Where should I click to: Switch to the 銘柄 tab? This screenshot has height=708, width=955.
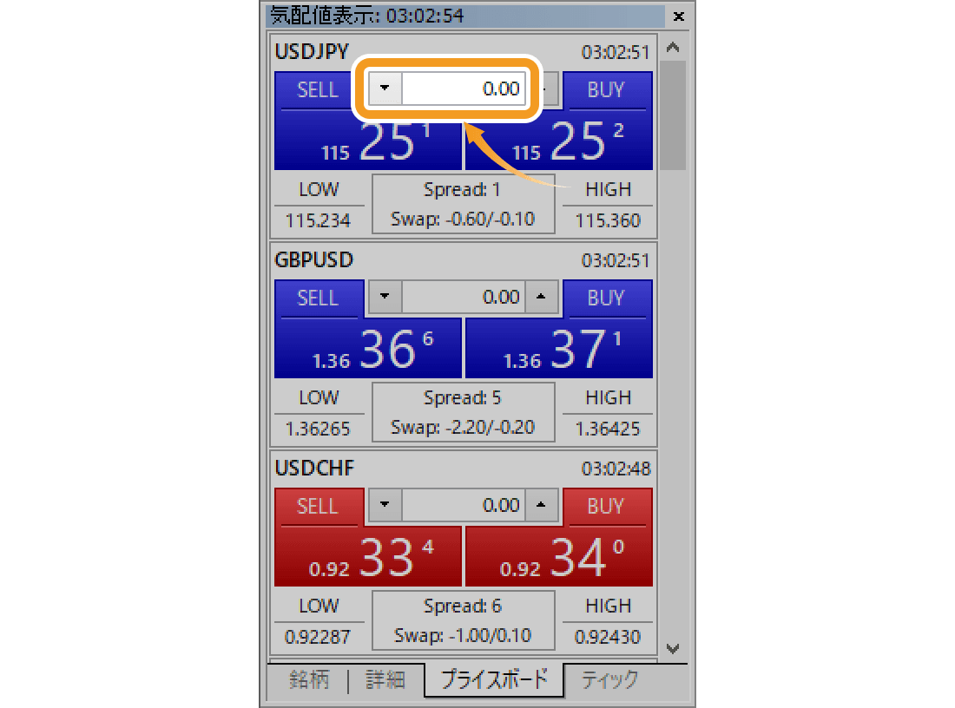tap(309, 680)
